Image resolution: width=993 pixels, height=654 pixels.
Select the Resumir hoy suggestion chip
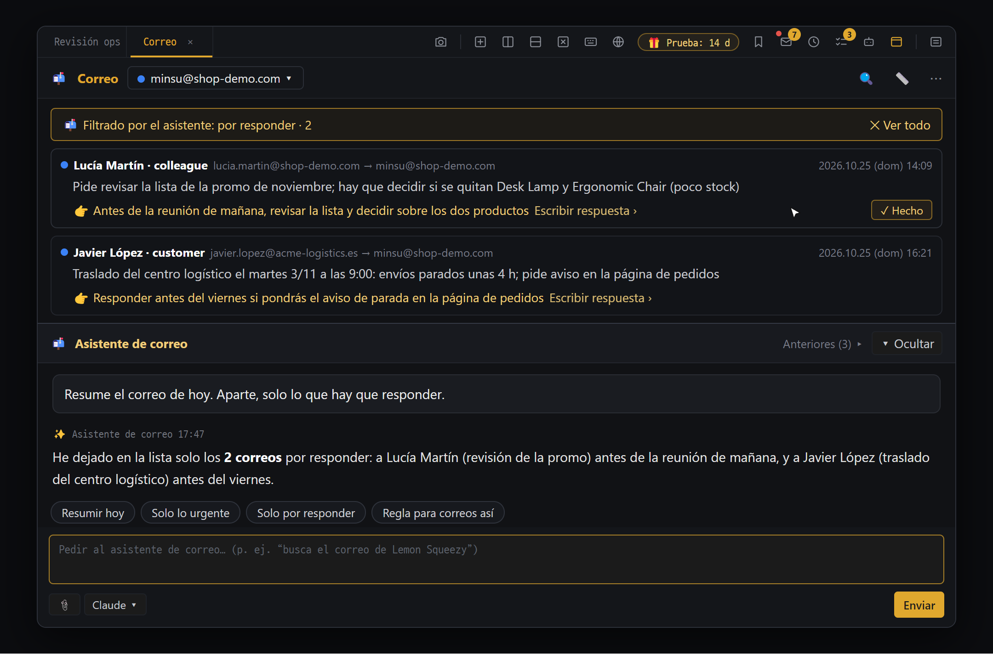point(92,513)
